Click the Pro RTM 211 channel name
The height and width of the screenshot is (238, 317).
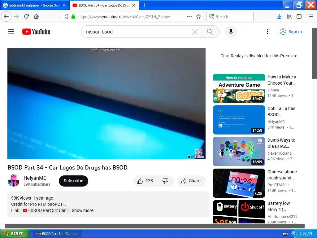coord(278,185)
